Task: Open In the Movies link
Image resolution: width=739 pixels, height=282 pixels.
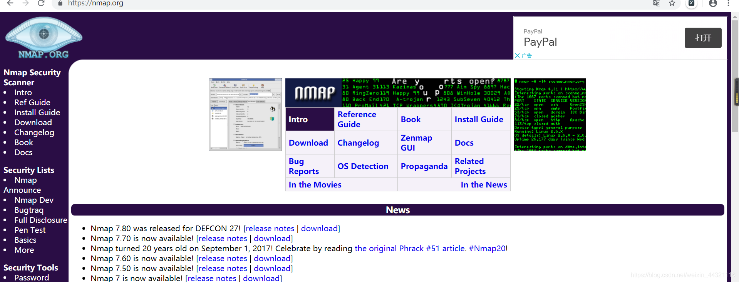Action: (x=315, y=185)
